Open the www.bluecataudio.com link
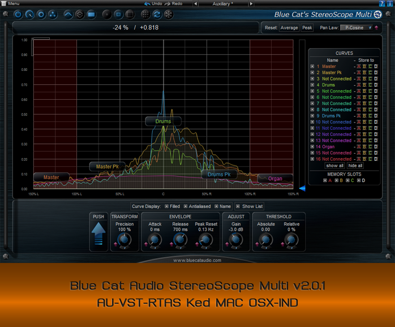 tap(197, 260)
